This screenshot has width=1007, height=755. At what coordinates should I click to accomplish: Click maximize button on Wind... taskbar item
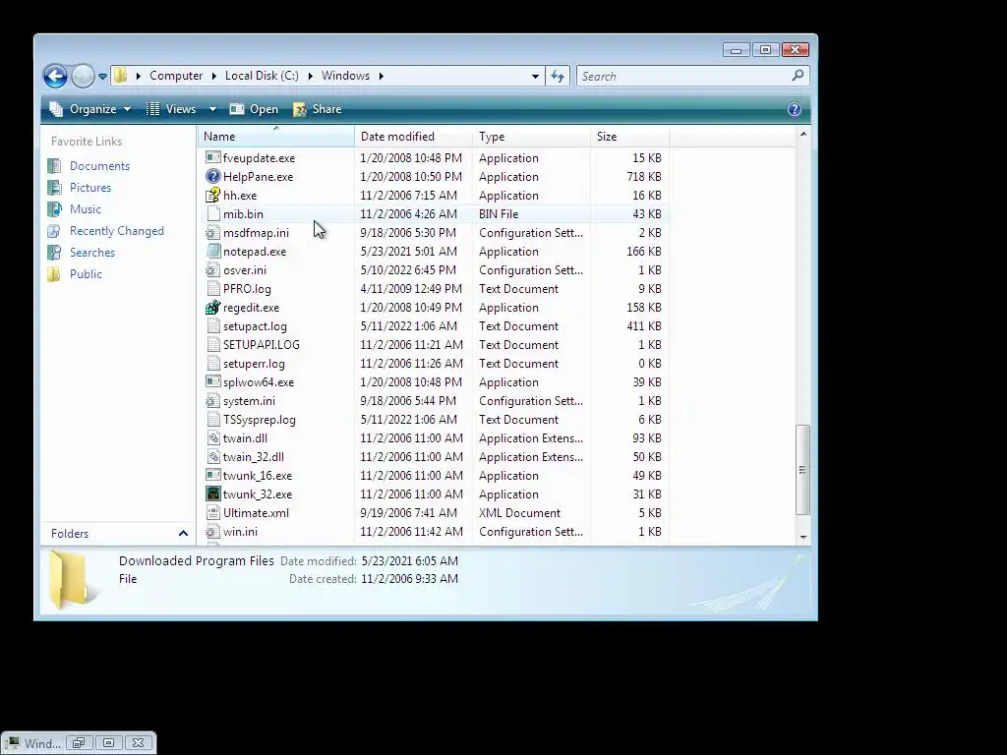tap(108, 743)
